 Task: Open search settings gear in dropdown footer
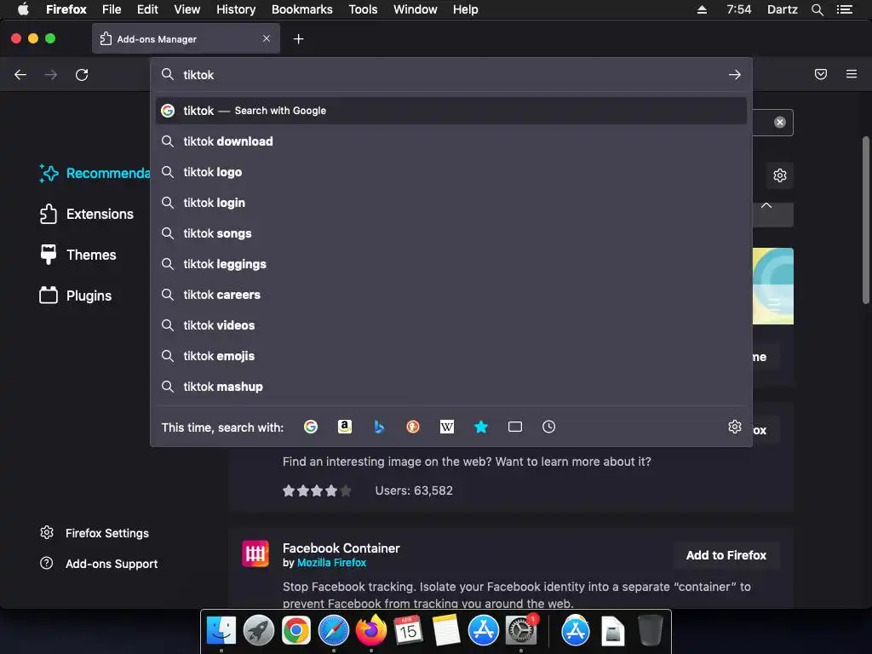click(x=735, y=427)
